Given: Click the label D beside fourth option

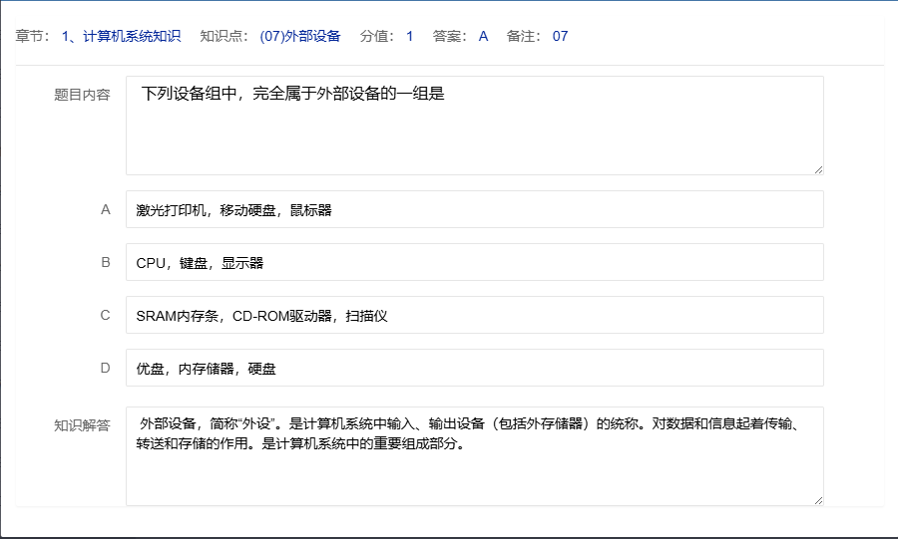Looking at the screenshot, I should click(105, 368).
